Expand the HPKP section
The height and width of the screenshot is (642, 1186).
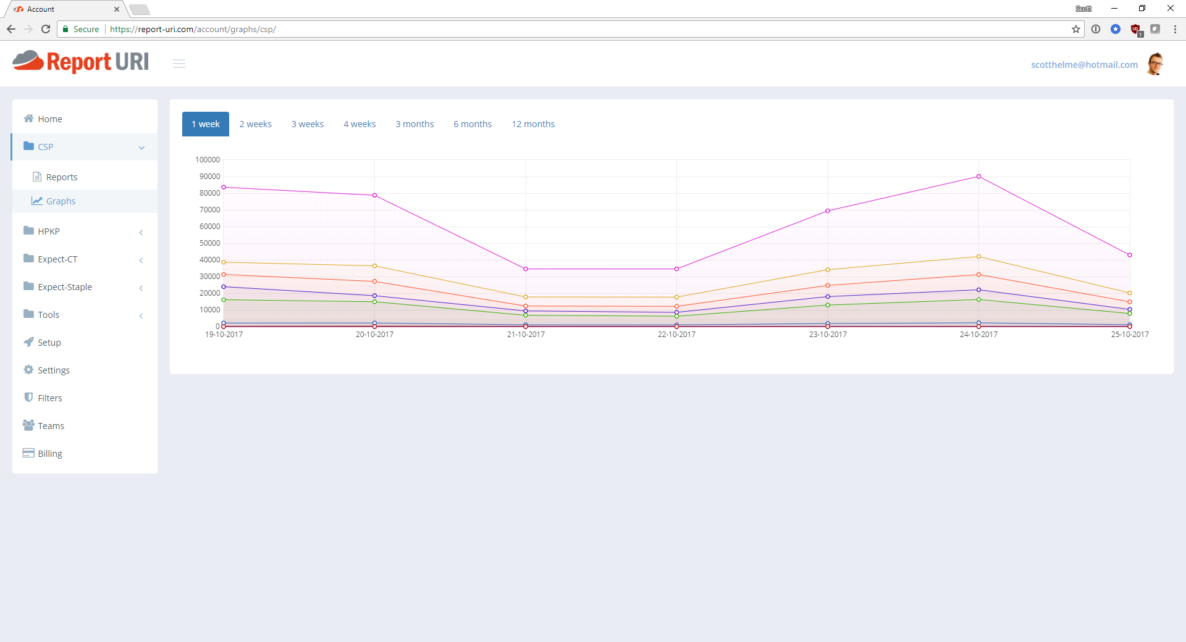click(141, 233)
